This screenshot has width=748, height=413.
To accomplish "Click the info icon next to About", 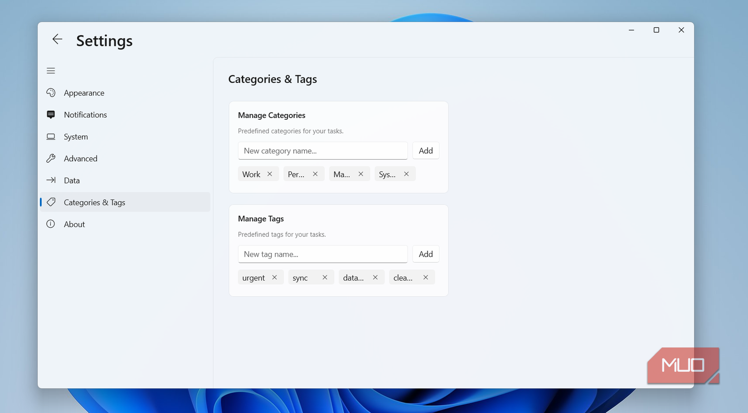I will click(51, 224).
